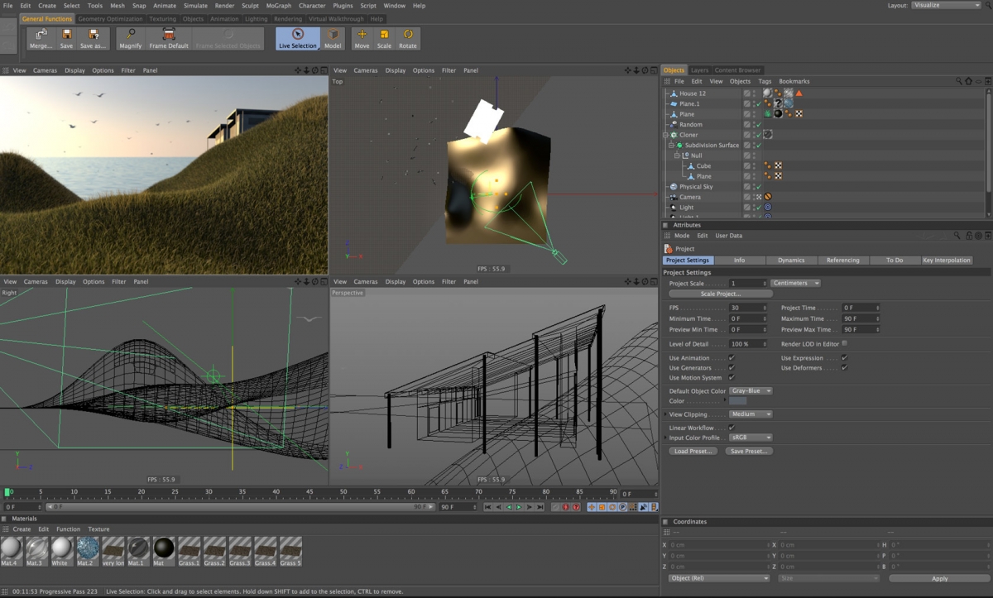This screenshot has height=598, width=993.
Task: Click the default Color swatch
Action: coord(737,401)
